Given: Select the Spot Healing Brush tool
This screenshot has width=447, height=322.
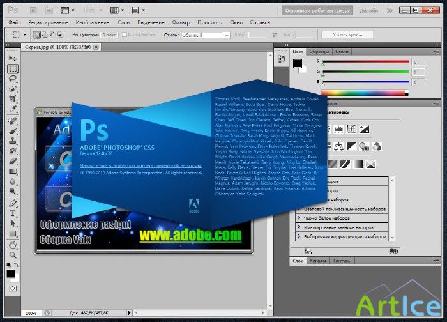Looking at the screenshot, I should coord(13,121).
